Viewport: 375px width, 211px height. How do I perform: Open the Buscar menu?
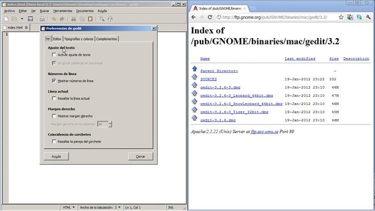coord(45,11)
